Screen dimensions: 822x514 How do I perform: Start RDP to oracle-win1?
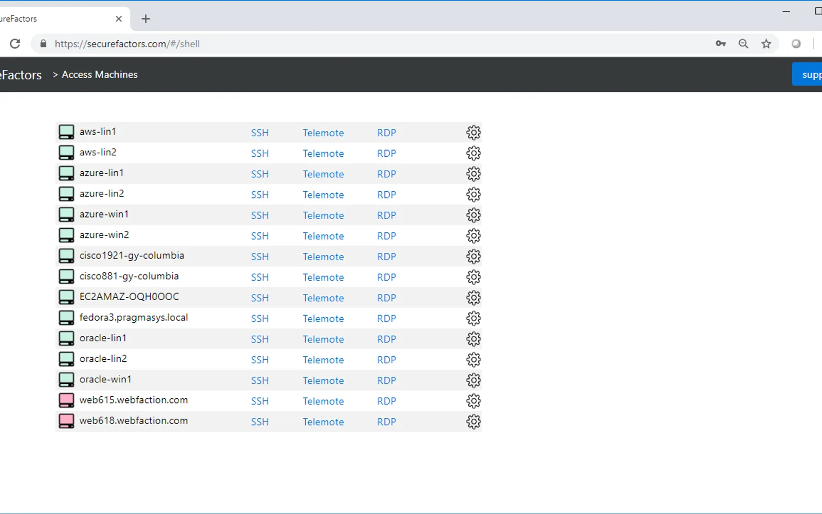tap(386, 380)
